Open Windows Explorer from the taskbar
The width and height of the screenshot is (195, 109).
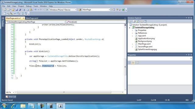[x=23, y=106]
